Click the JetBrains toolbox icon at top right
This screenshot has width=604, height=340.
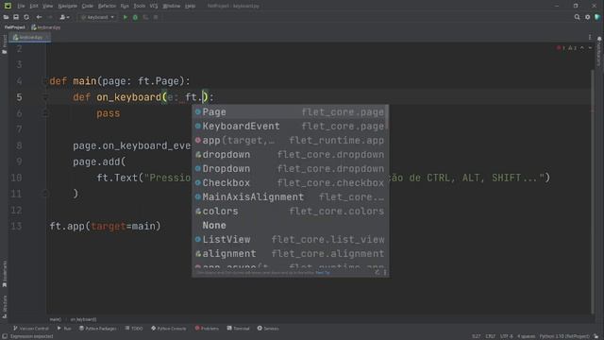coord(597,17)
